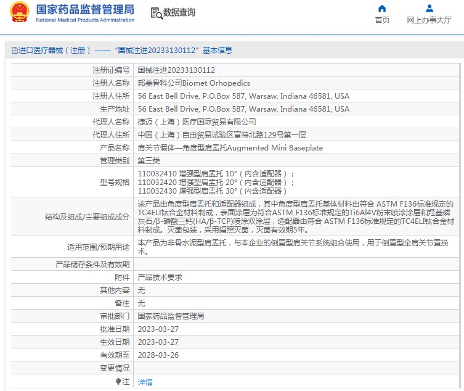Select the 注册人住所 address value
The width and height of the screenshot is (464, 391).
click(x=243, y=96)
